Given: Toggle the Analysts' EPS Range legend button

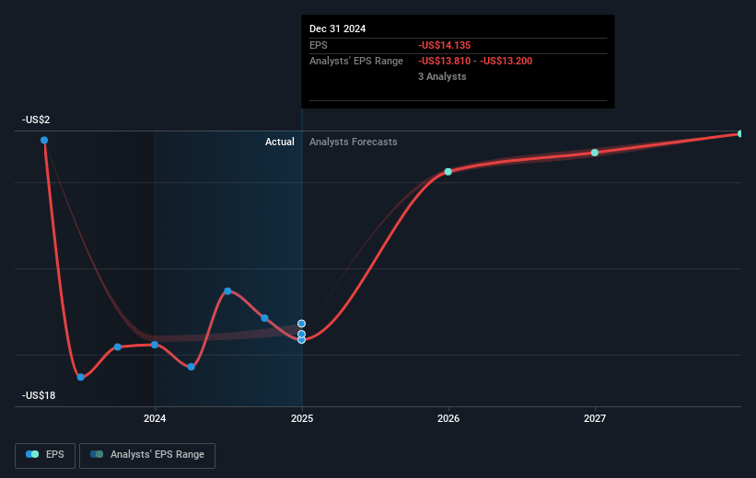Looking at the screenshot, I should tap(147, 455).
